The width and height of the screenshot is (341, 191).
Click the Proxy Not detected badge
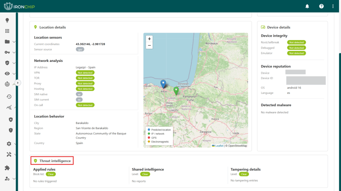85,83
